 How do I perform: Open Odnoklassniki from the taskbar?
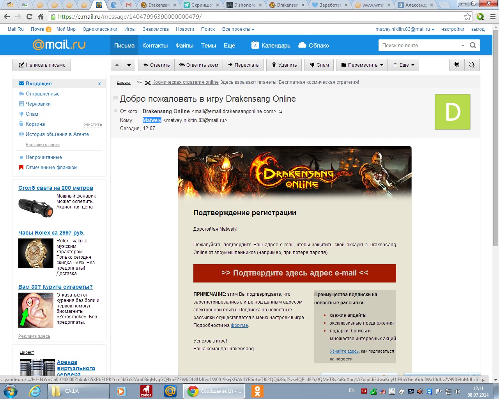[257, 391]
